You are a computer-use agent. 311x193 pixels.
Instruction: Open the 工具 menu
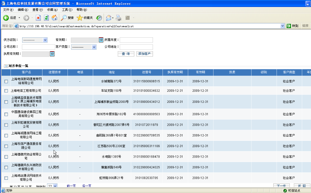[x=67, y=10]
